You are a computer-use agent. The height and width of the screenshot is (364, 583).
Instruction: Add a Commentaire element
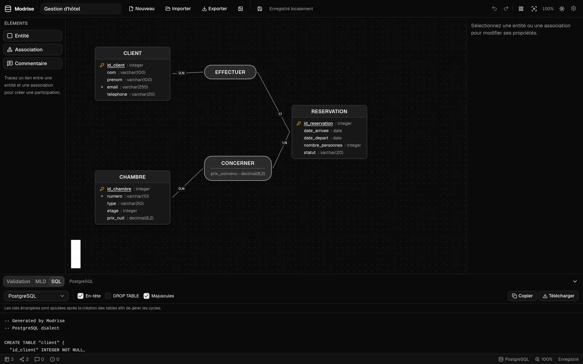(x=33, y=63)
